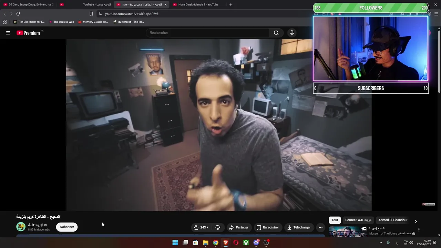Select the Ahmed El-Ghandour chip
The width and height of the screenshot is (441, 248).
tap(393, 220)
